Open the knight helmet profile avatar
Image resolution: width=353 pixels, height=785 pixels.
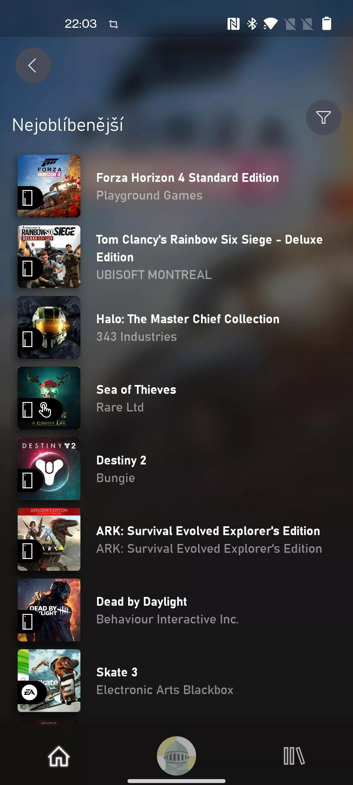[176, 756]
